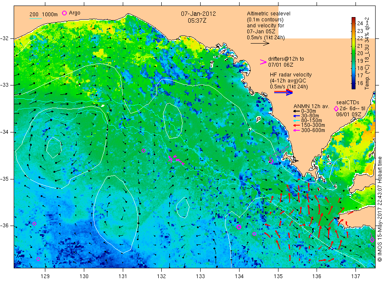Click the 129 longitude axis label
Screen dimensions: 385x282
45,276
